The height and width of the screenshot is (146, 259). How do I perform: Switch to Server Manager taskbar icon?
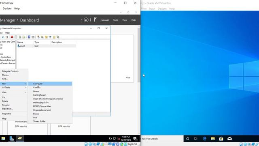coord(12,138)
